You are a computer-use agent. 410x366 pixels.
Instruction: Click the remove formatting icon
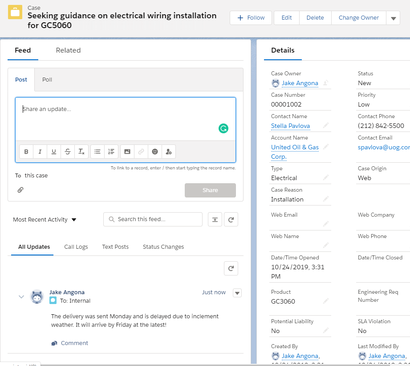click(x=81, y=152)
